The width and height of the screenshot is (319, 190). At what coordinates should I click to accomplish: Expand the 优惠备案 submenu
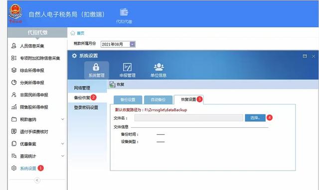click(x=63, y=144)
